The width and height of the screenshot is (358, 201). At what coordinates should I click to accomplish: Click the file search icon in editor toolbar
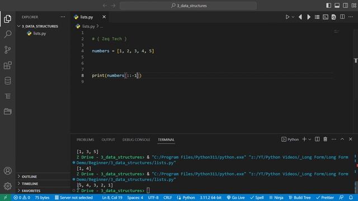tap(334, 17)
